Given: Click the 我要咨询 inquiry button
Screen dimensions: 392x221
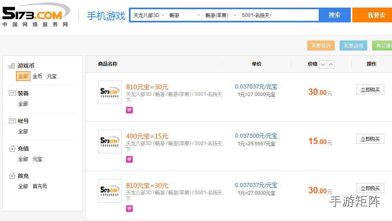Looking at the screenshot, I should [x=353, y=46].
